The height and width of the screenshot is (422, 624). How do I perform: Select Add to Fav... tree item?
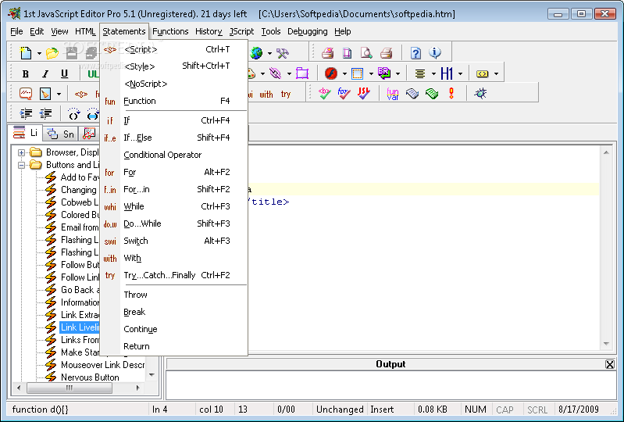pyautogui.click(x=80, y=177)
